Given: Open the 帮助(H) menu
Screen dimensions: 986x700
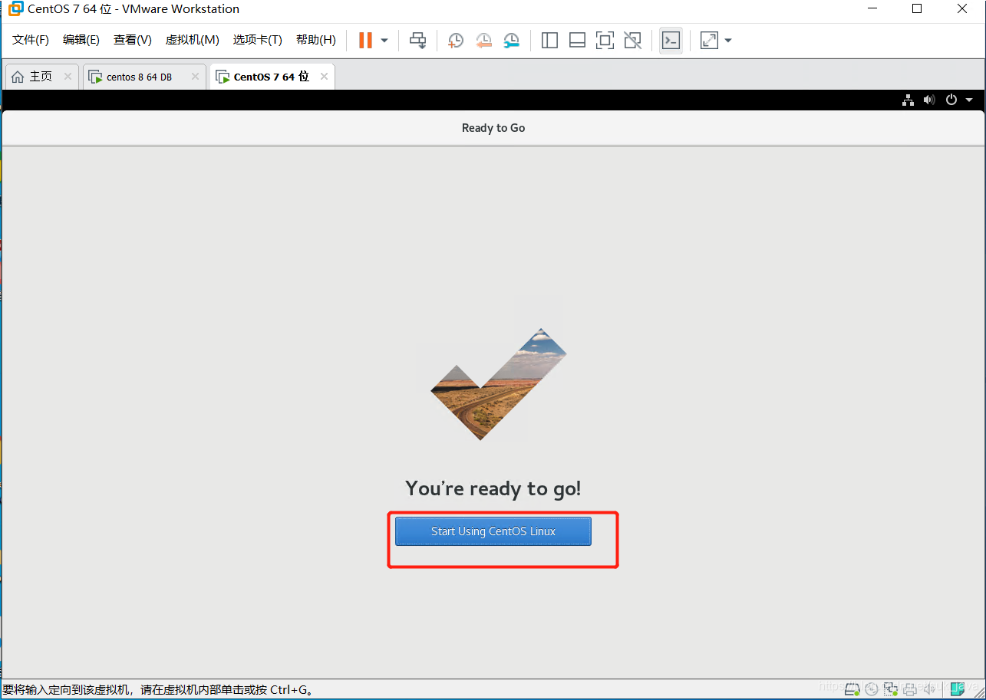Looking at the screenshot, I should click(x=316, y=40).
